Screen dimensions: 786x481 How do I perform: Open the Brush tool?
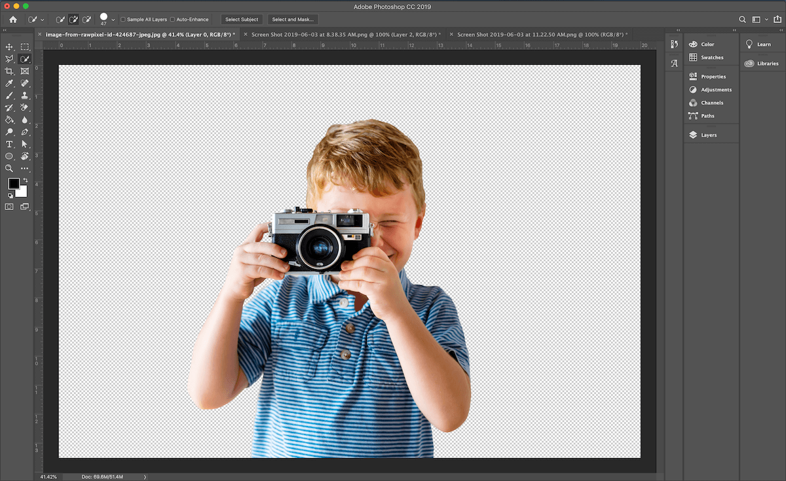(9, 94)
